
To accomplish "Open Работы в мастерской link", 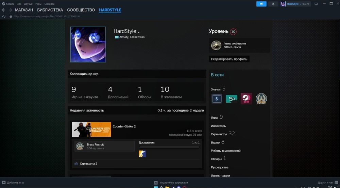I will pyautogui.click(x=225, y=151).
